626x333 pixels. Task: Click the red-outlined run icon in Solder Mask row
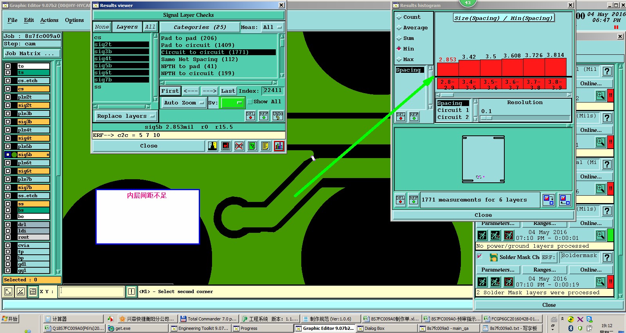pyautogui.click(x=509, y=282)
